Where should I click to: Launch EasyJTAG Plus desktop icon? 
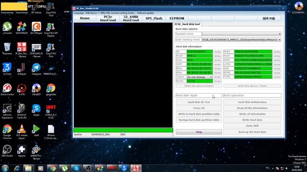(x=51, y=50)
